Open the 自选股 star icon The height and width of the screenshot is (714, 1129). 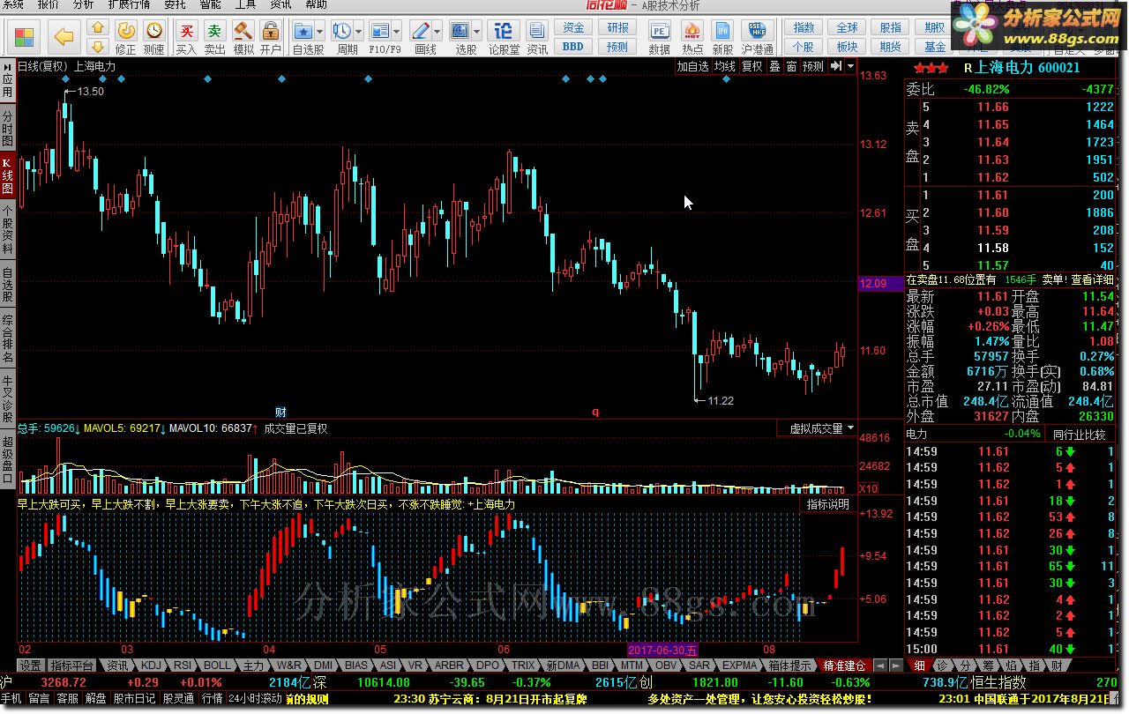tap(303, 31)
